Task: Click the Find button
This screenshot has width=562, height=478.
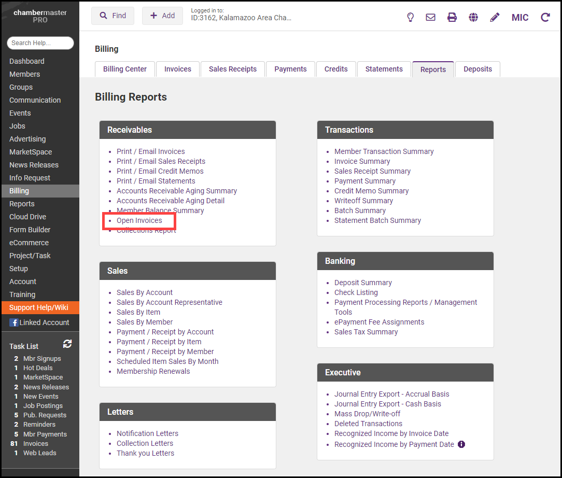Action: [113, 16]
